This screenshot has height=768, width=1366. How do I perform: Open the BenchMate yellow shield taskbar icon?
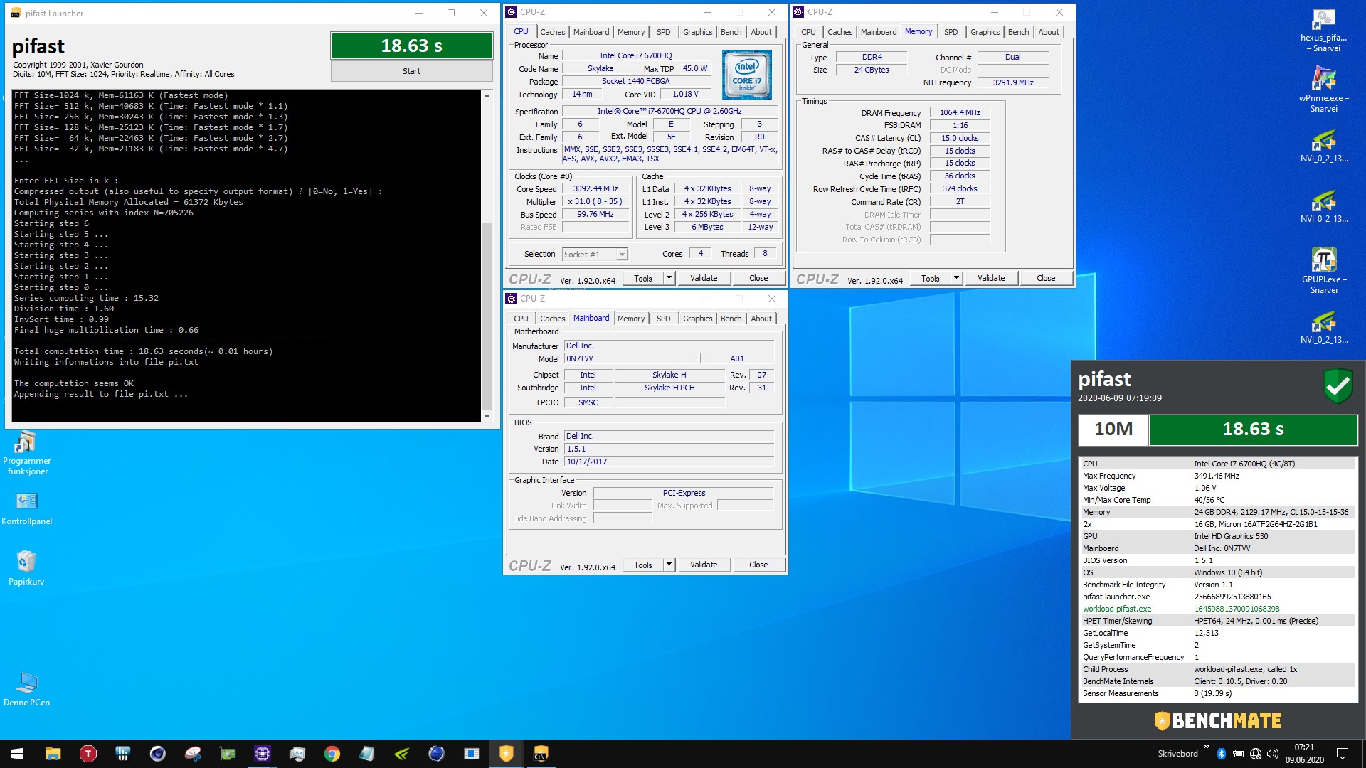click(x=506, y=754)
